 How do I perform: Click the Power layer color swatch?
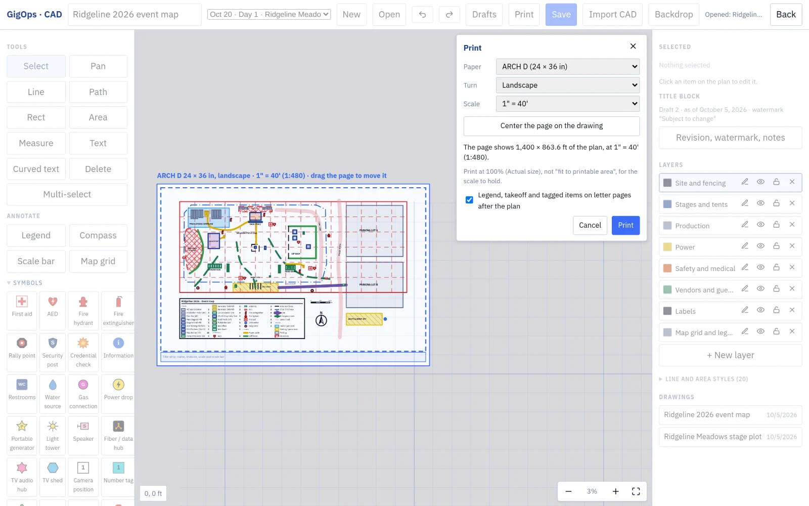(667, 247)
